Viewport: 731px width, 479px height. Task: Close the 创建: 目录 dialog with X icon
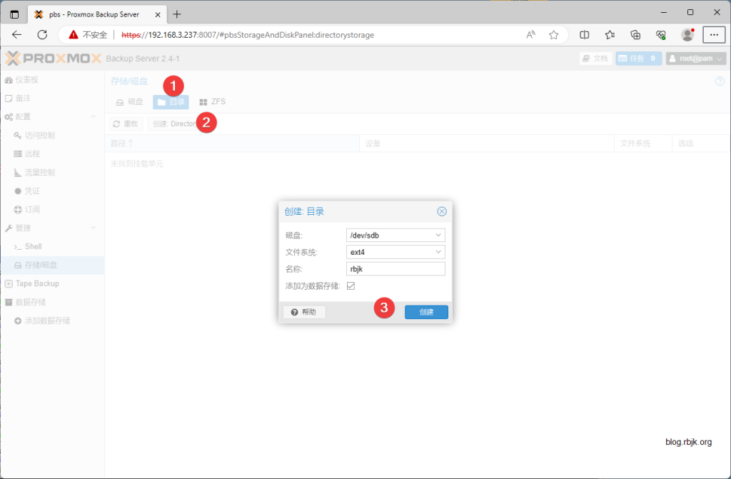pyautogui.click(x=442, y=211)
